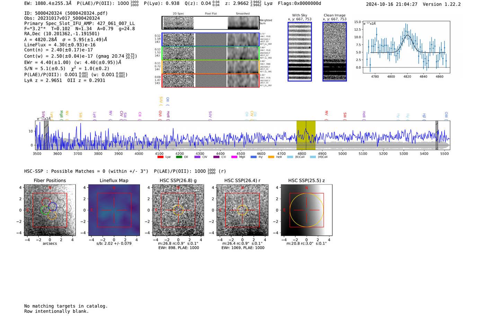Viewport: 485px width, 330px height.
Task: Click the Hβ line marker
Action: point(424,116)
